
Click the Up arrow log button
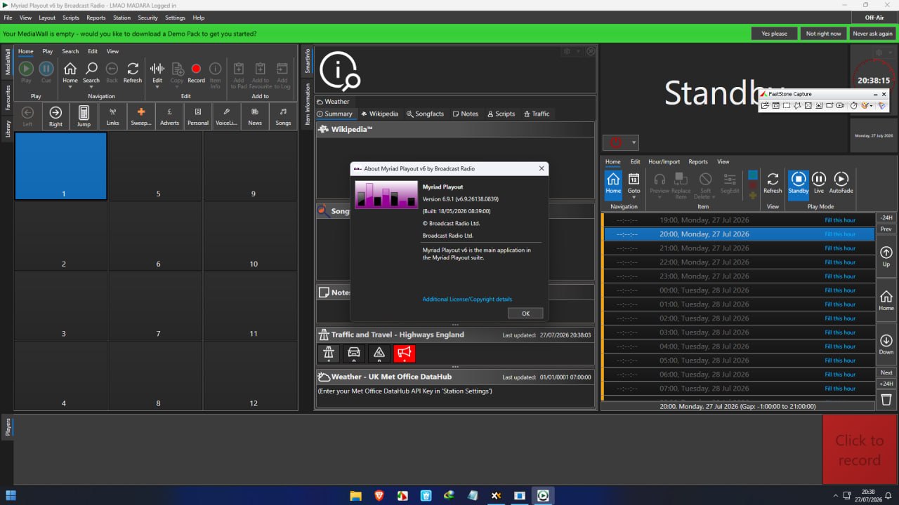(886, 257)
